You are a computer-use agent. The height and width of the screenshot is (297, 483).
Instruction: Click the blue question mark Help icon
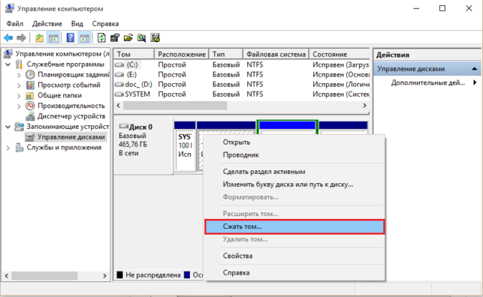click(71, 37)
